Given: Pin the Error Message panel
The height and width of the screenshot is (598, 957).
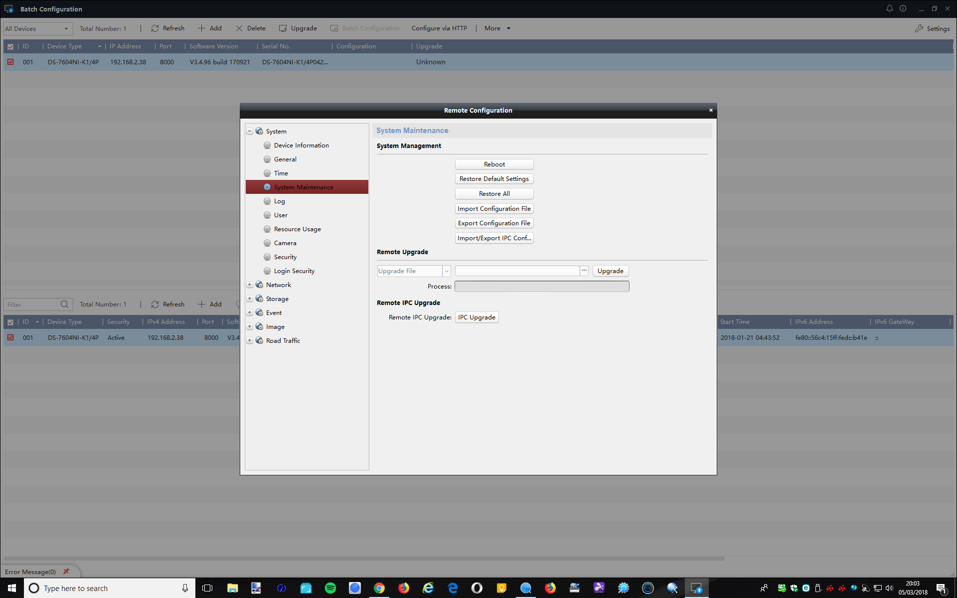Looking at the screenshot, I should pyautogui.click(x=66, y=571).
